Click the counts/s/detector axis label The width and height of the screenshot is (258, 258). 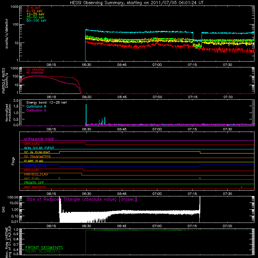pos(6,34)
